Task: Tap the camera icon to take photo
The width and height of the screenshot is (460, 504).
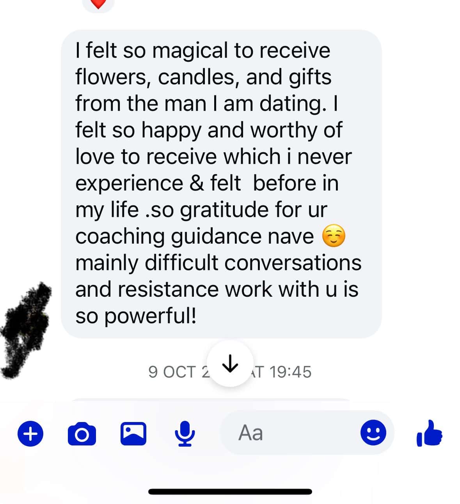Action: 82,433
